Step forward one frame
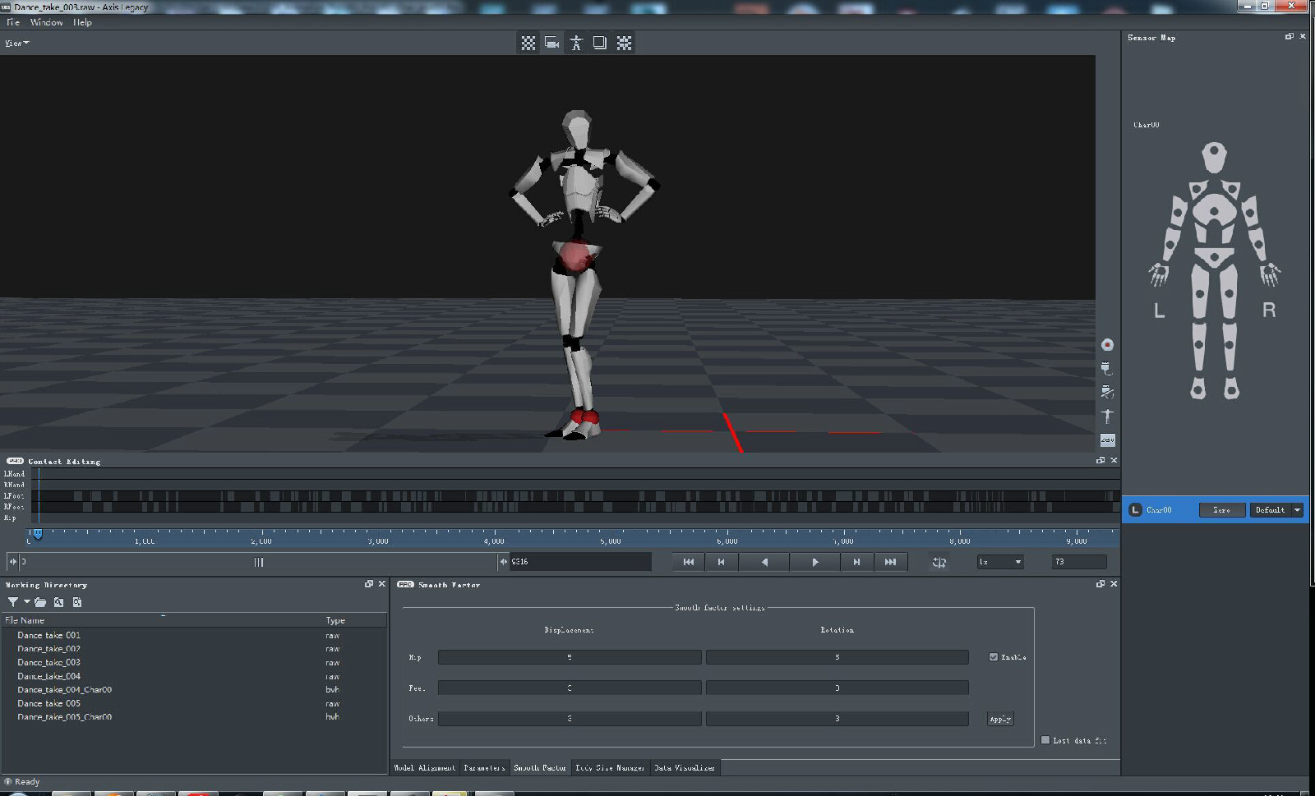The width and height of the screenshot is (1315, 796). click(856, 562)
